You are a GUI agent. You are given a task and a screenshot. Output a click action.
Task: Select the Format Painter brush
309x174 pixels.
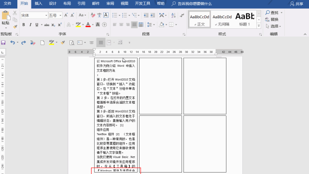coord(15,27)
